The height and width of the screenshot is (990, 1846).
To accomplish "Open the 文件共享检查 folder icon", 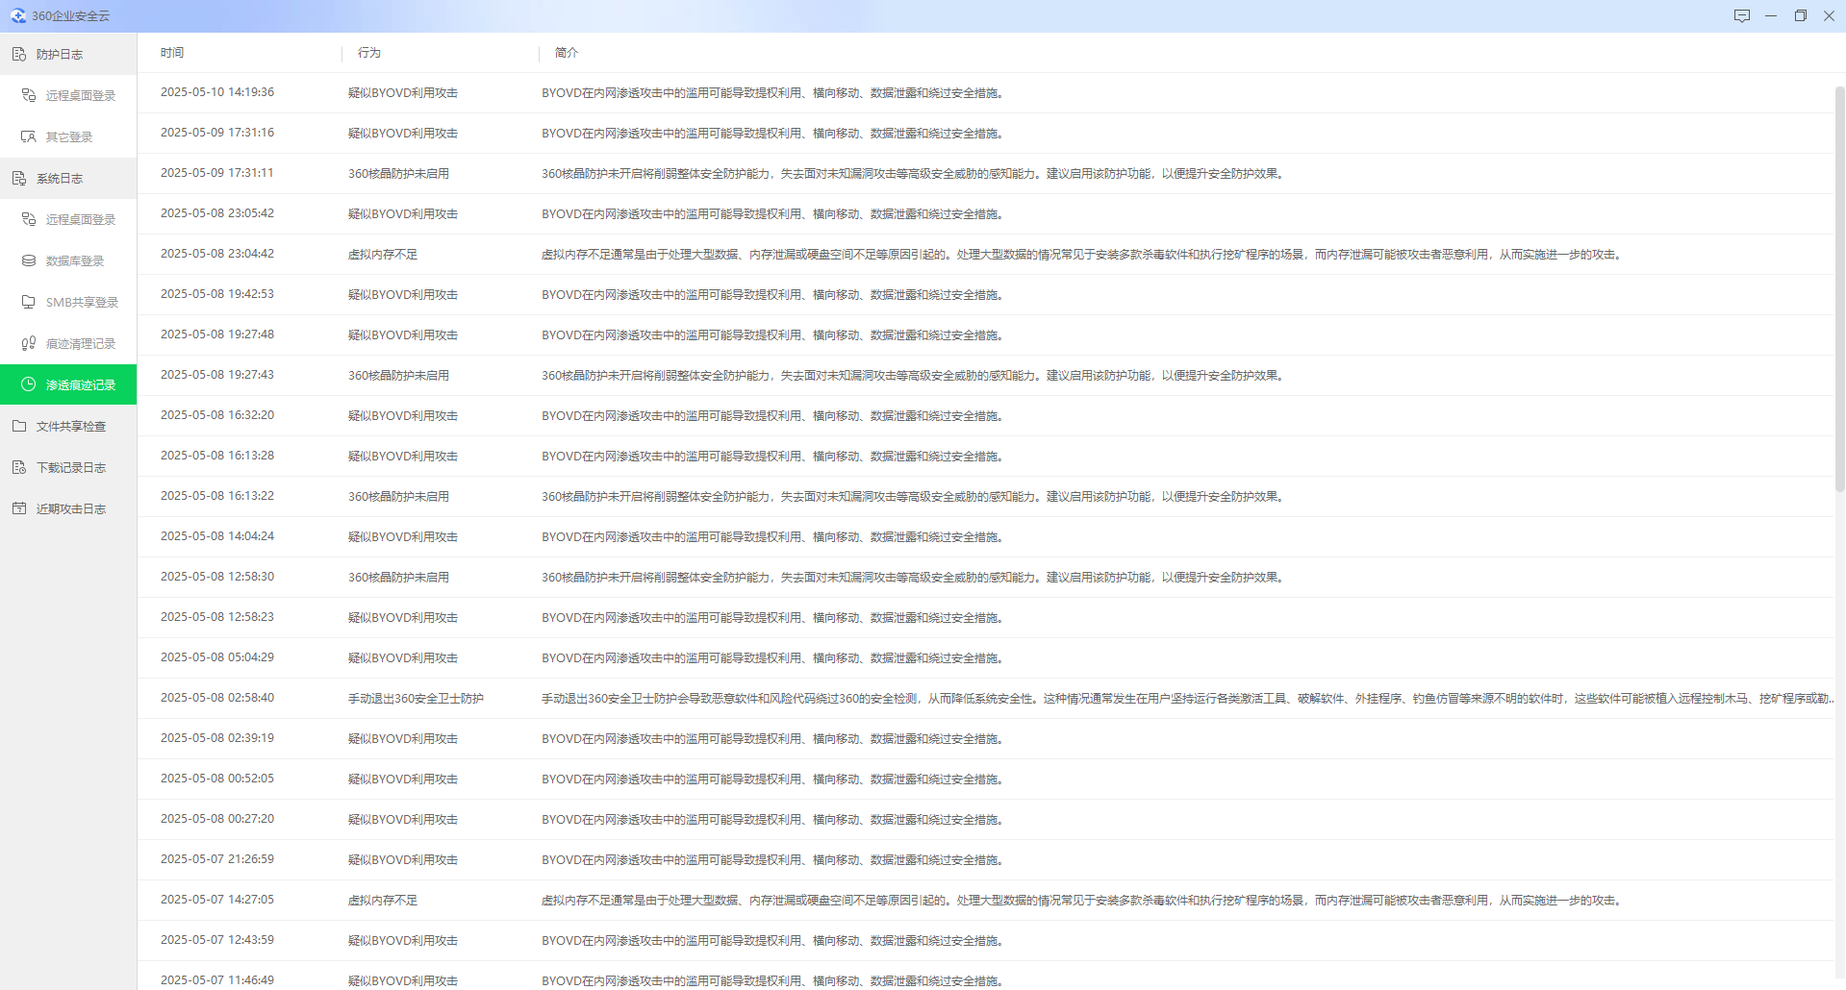I will click(x=19, y=426).
